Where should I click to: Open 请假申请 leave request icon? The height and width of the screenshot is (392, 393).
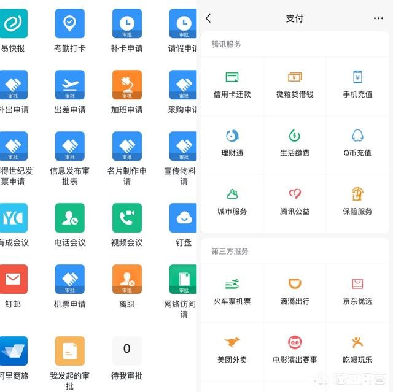(183, 23)
